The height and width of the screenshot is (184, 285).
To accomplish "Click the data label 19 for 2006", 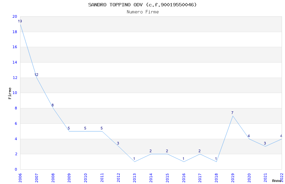I will click(x=20, y=21).
